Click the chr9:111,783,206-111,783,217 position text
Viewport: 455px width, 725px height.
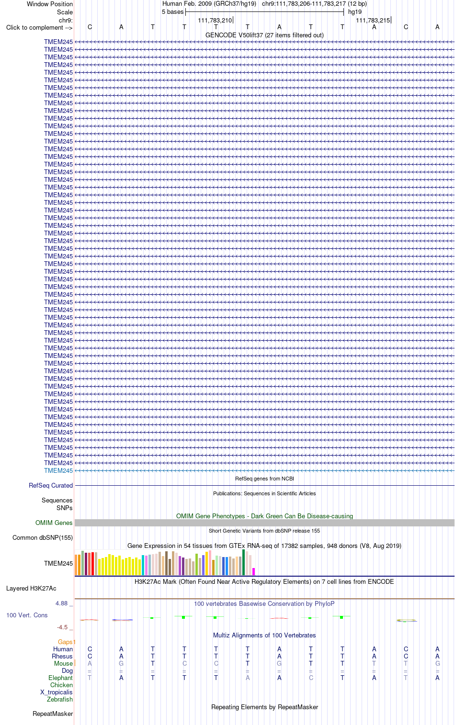click(314, 3)
